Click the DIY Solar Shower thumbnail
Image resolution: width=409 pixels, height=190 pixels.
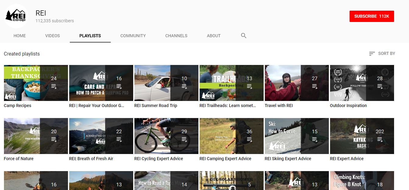point(232,181)
